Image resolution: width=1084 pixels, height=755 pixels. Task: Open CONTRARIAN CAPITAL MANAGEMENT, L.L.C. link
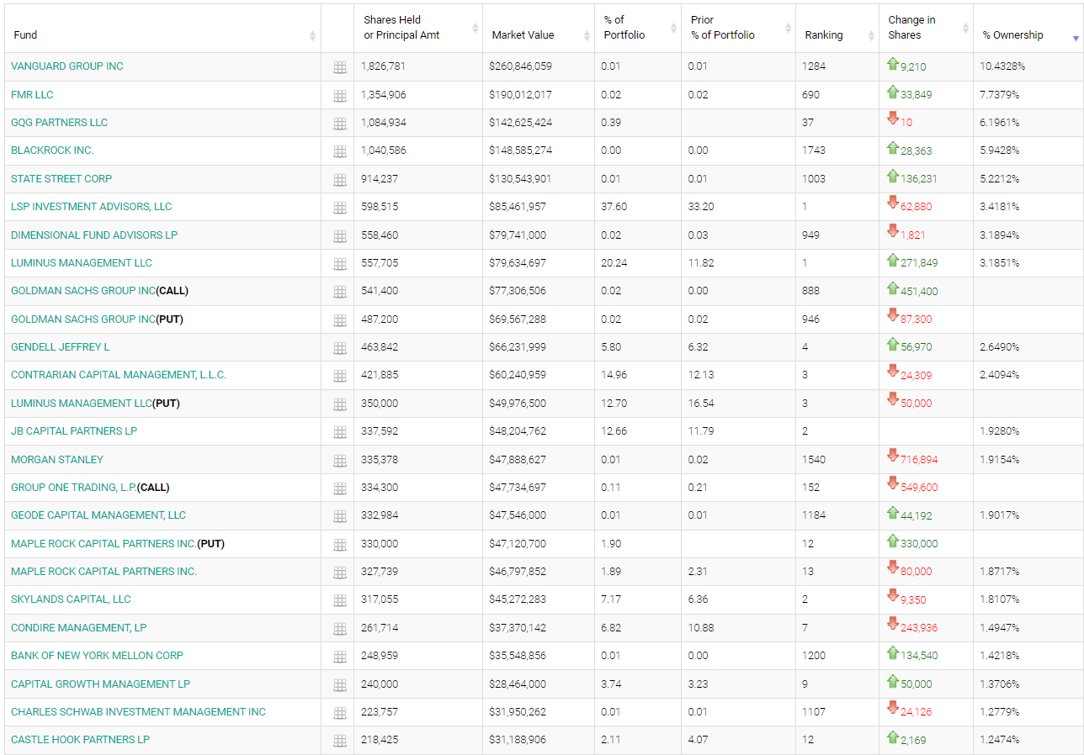[119, 375]
